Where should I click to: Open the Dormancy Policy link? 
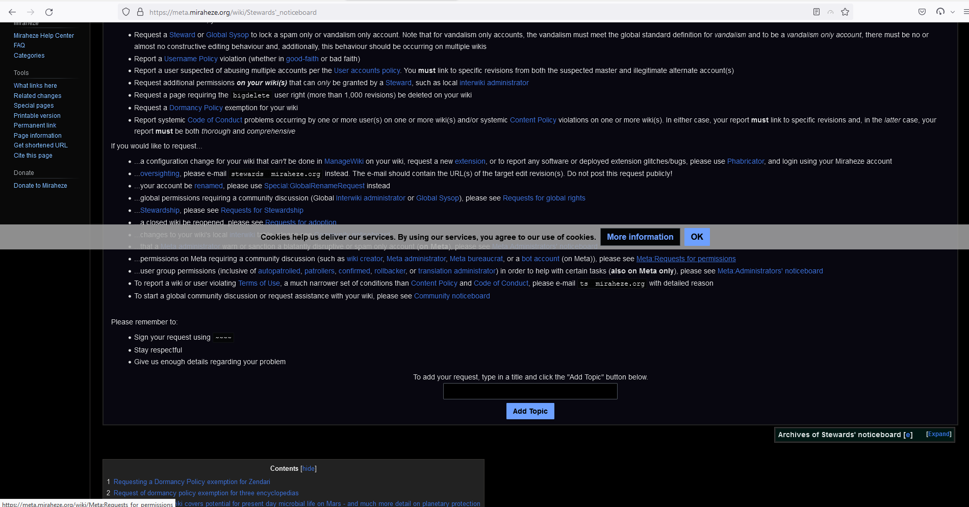[x=196, y=108]
